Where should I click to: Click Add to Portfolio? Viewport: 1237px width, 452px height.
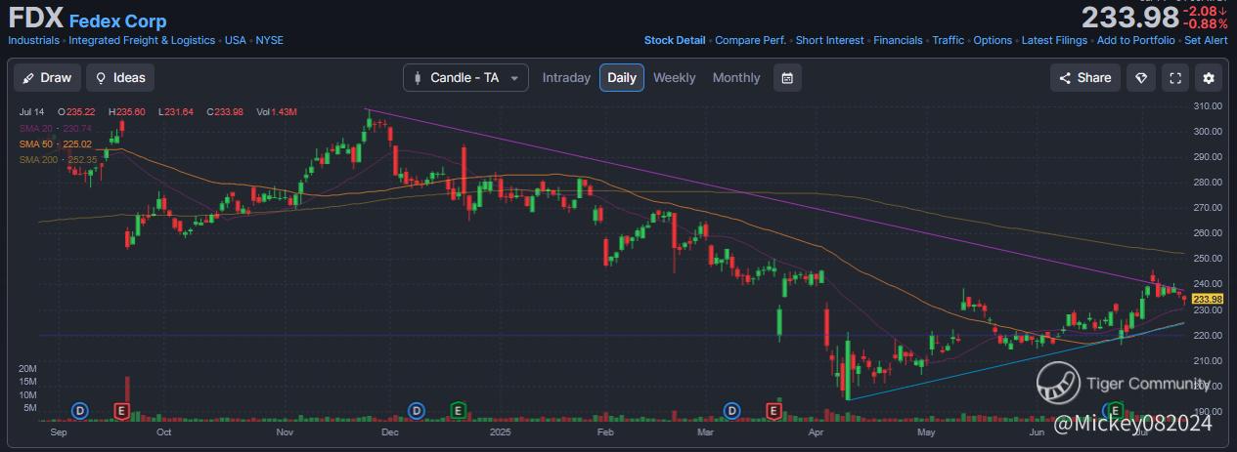[x=1136, y=41]
